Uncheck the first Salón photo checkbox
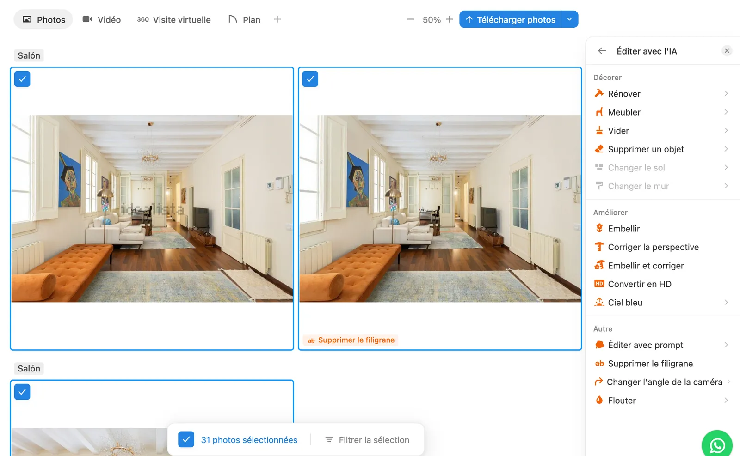This screenshot has width=740, height=456. [22, 79]
